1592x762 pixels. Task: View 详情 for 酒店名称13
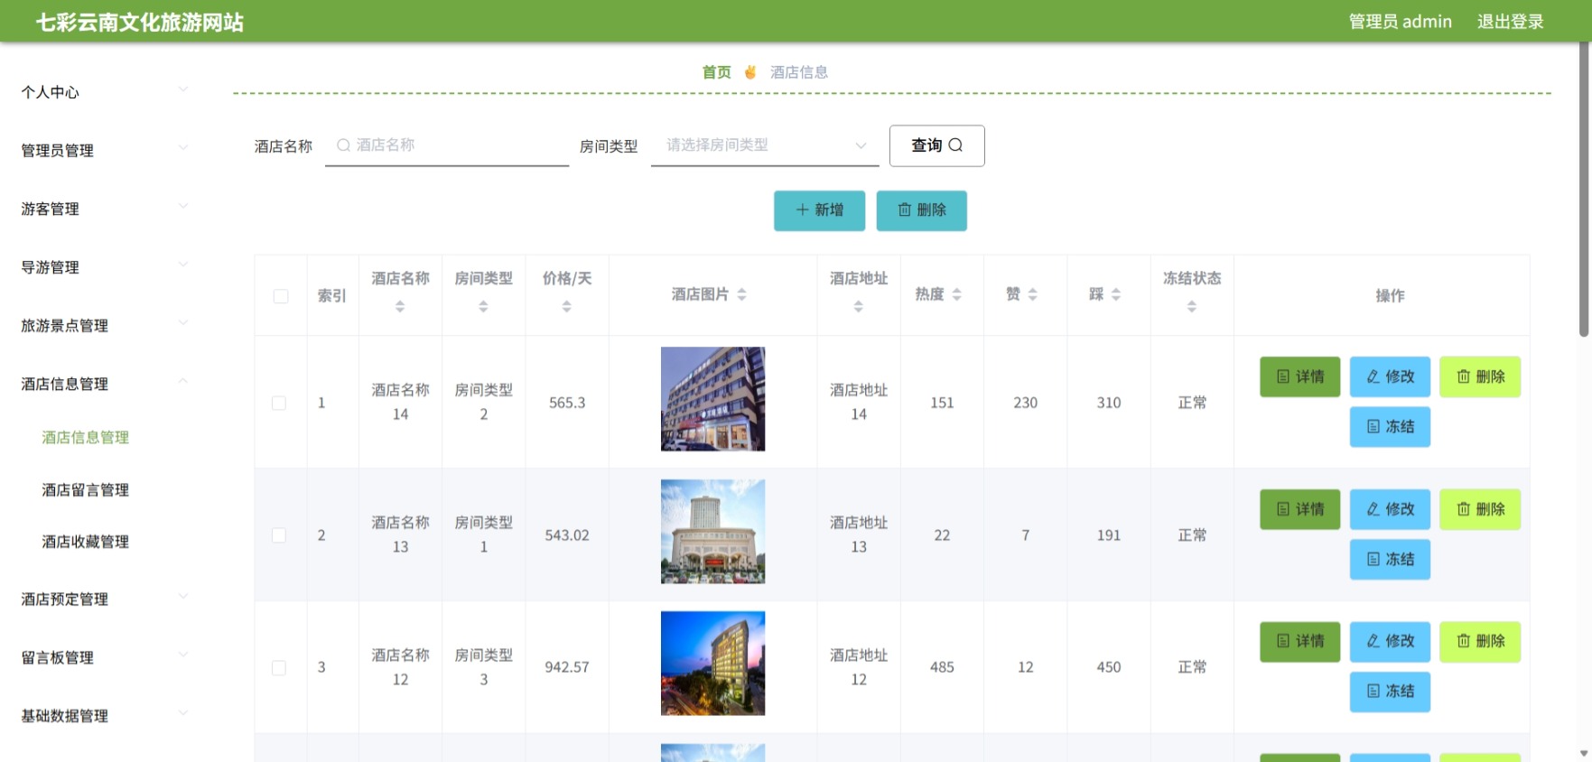[1299, 509]
